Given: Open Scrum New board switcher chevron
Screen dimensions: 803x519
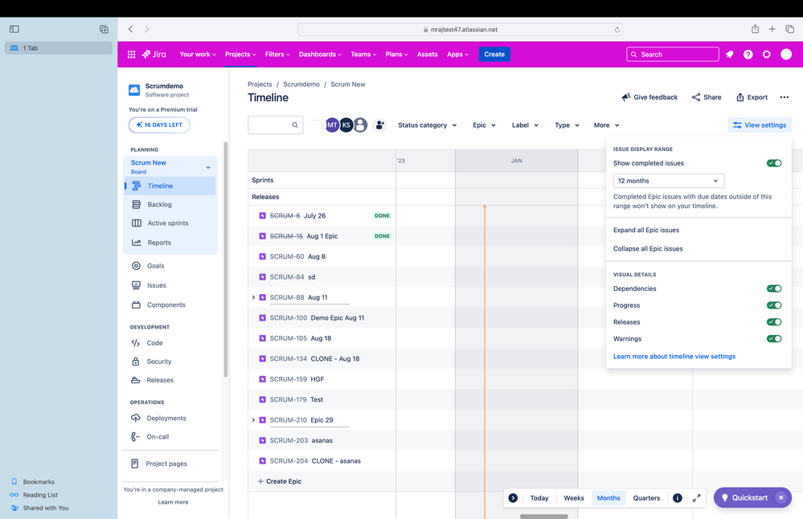Looking at the screenshot, I should (208, 167).
